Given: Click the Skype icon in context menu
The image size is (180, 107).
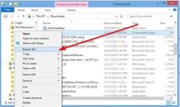Looking at the screenshot, I should coord(18,43).
